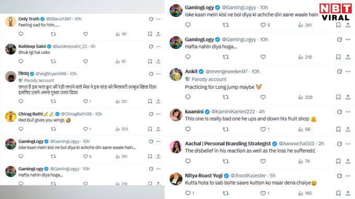The height and width of the screenshot is (199, 355).
Task: Like the Only Truth tweet
Action: pyautogui.click(x=85, y=34)
